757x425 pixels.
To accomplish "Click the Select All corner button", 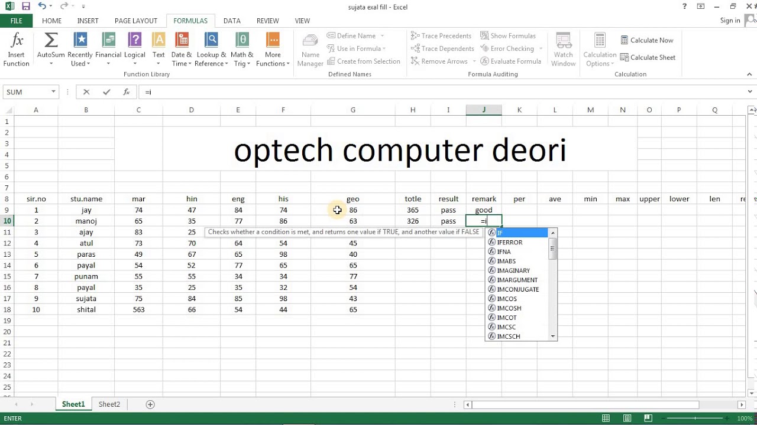I will (7, 110).
